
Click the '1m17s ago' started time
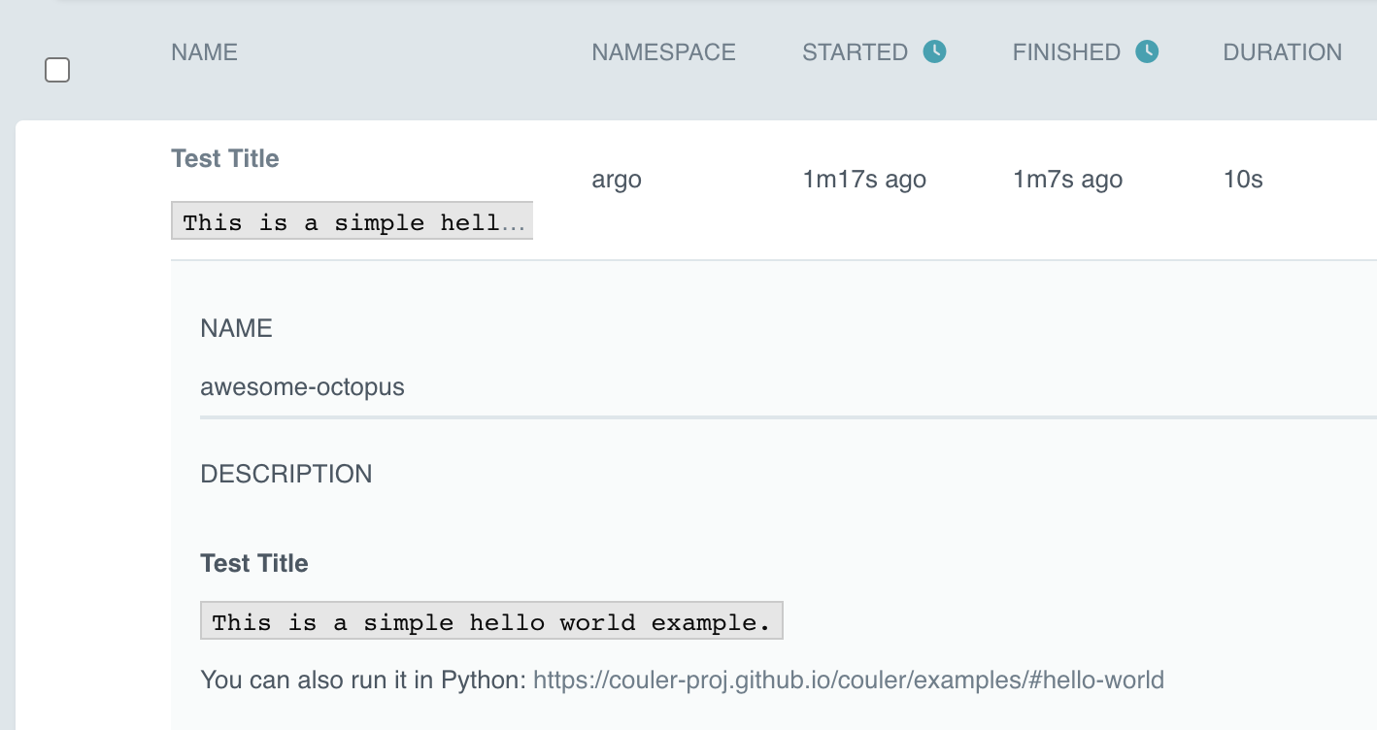864,180
